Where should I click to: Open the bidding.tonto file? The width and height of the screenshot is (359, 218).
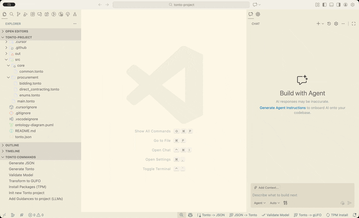pos(30,83)
